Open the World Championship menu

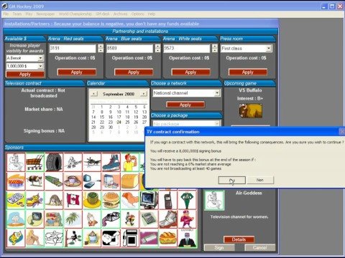(x=75, y=14)
